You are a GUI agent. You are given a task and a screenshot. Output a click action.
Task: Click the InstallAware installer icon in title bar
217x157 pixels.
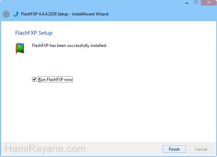(x=16, y=14)
